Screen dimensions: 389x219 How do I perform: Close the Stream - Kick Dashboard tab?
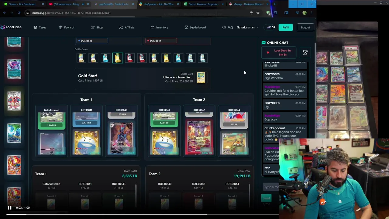(x=43, y=4)
